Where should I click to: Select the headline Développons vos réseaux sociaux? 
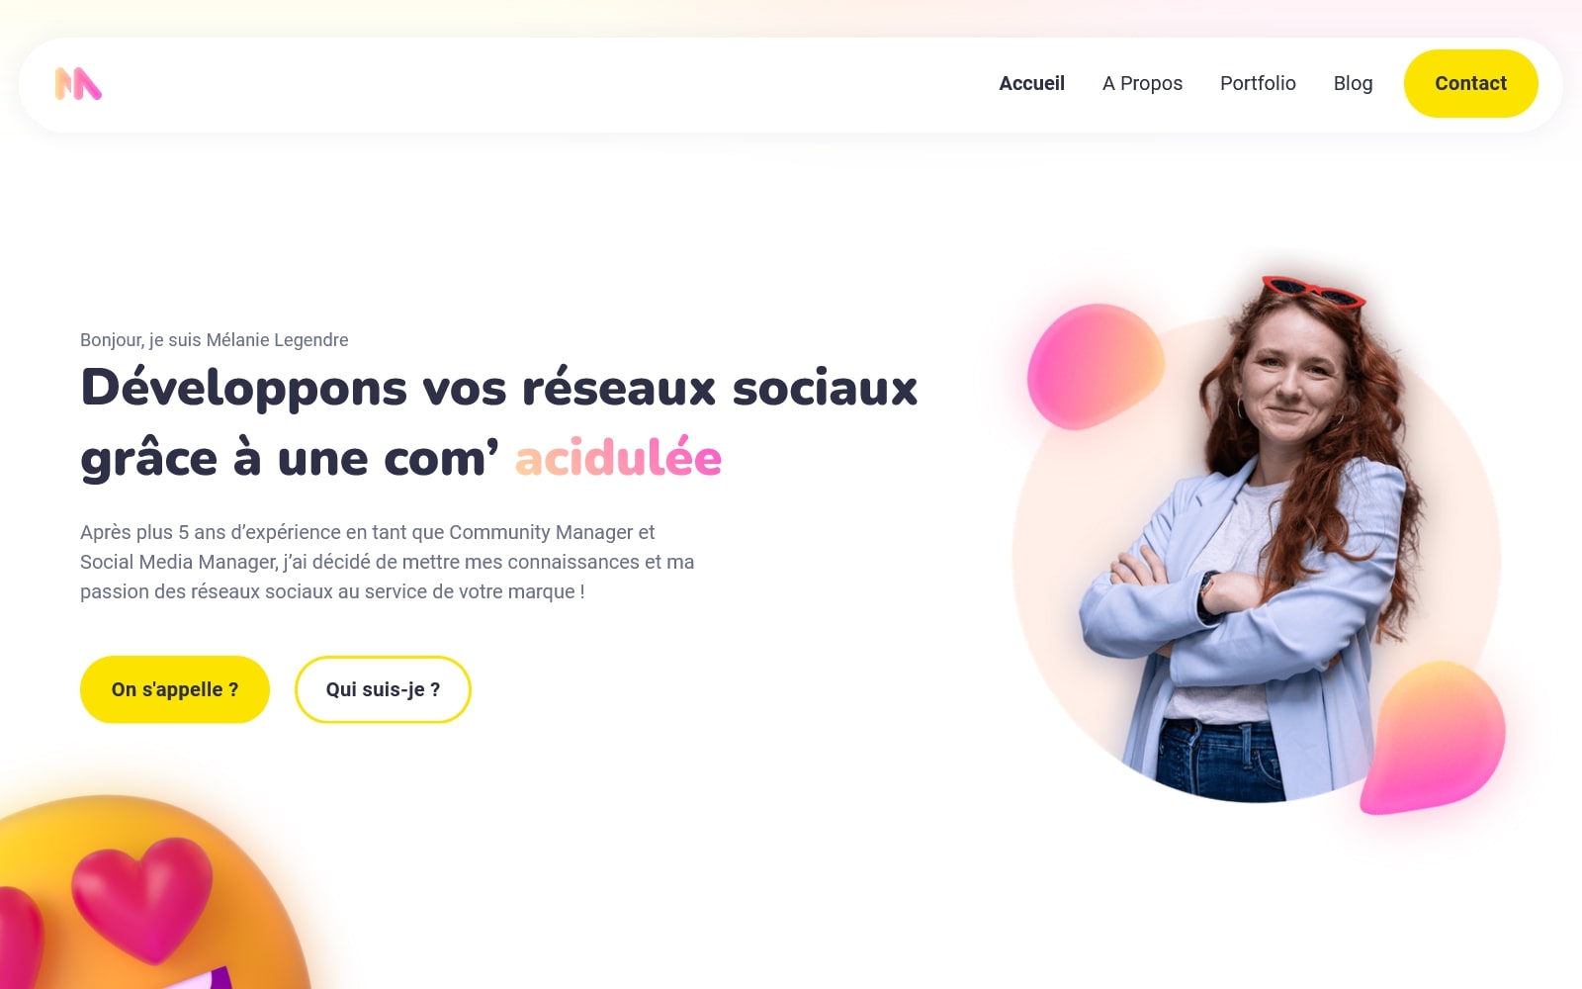click(499, 387)
